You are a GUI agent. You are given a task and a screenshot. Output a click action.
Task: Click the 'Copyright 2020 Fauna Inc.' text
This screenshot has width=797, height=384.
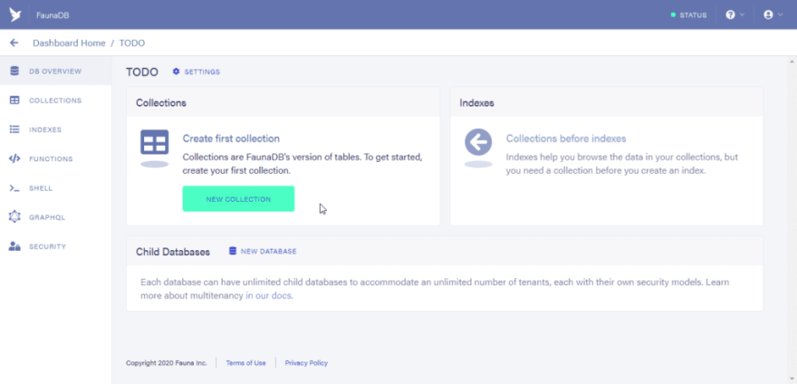coord(167,363)
